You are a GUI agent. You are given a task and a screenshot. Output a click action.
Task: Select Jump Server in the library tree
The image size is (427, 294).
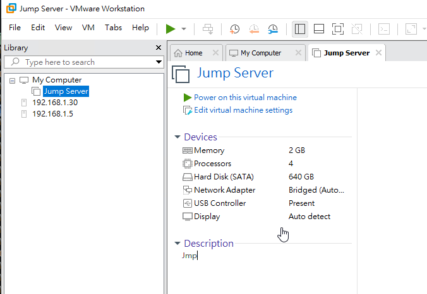(x=66, y=91)
